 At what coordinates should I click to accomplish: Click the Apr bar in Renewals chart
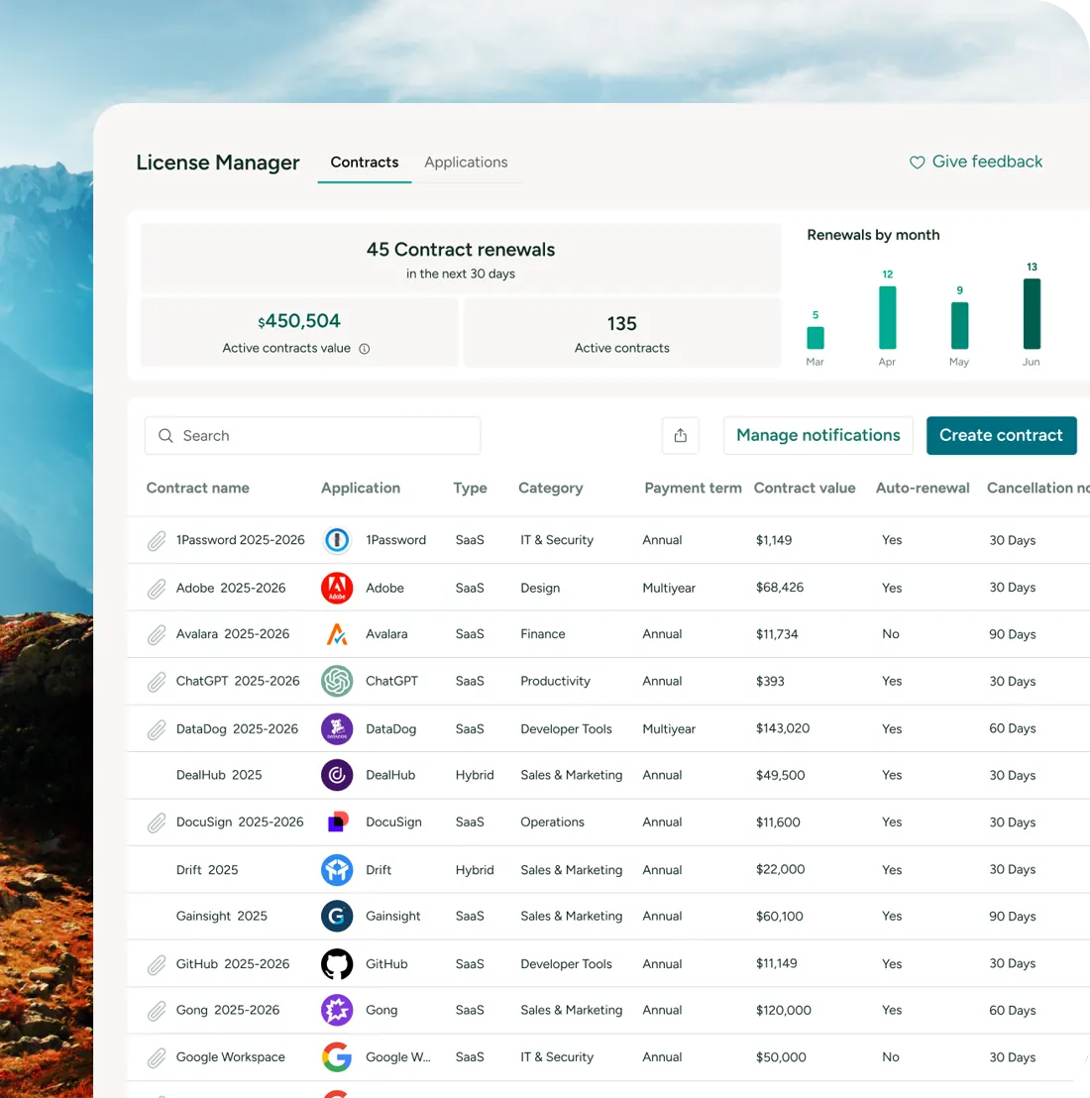point(888,317)
